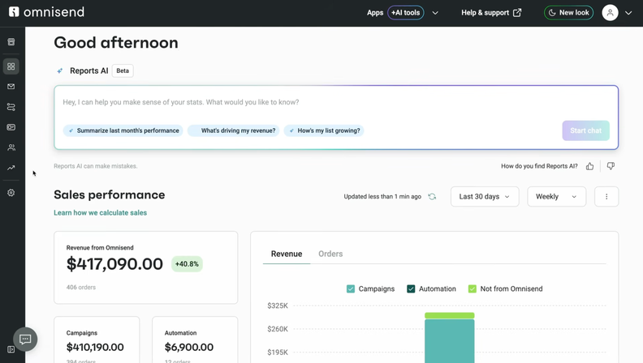Click the Good afternoon heading
Image resolution: width=643 pixels, height=363 pixels.
tap(116, 43)
